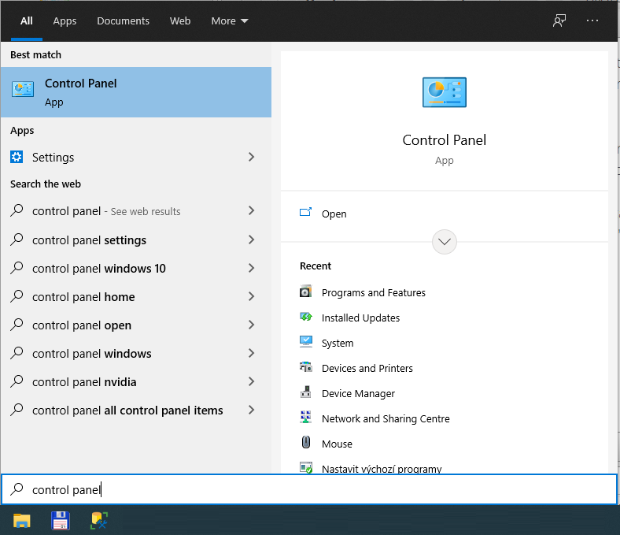Select the Settings app result
620x535 pixels.
(136, 158)
